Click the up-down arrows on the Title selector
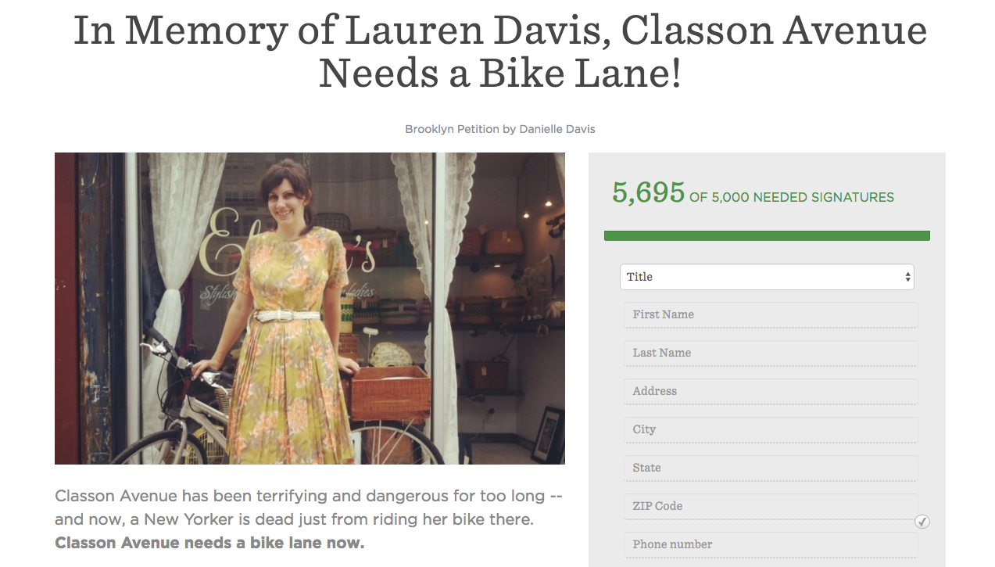995x567 pixels. [907, 277]
